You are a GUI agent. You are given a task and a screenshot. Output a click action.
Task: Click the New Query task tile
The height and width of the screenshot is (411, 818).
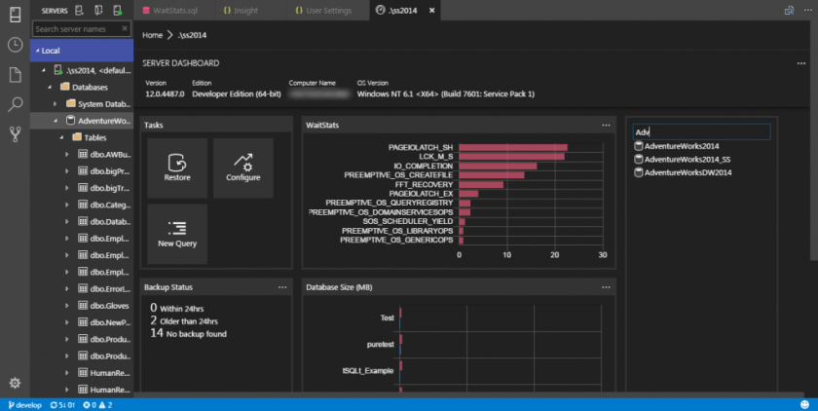tap(177, 234)
